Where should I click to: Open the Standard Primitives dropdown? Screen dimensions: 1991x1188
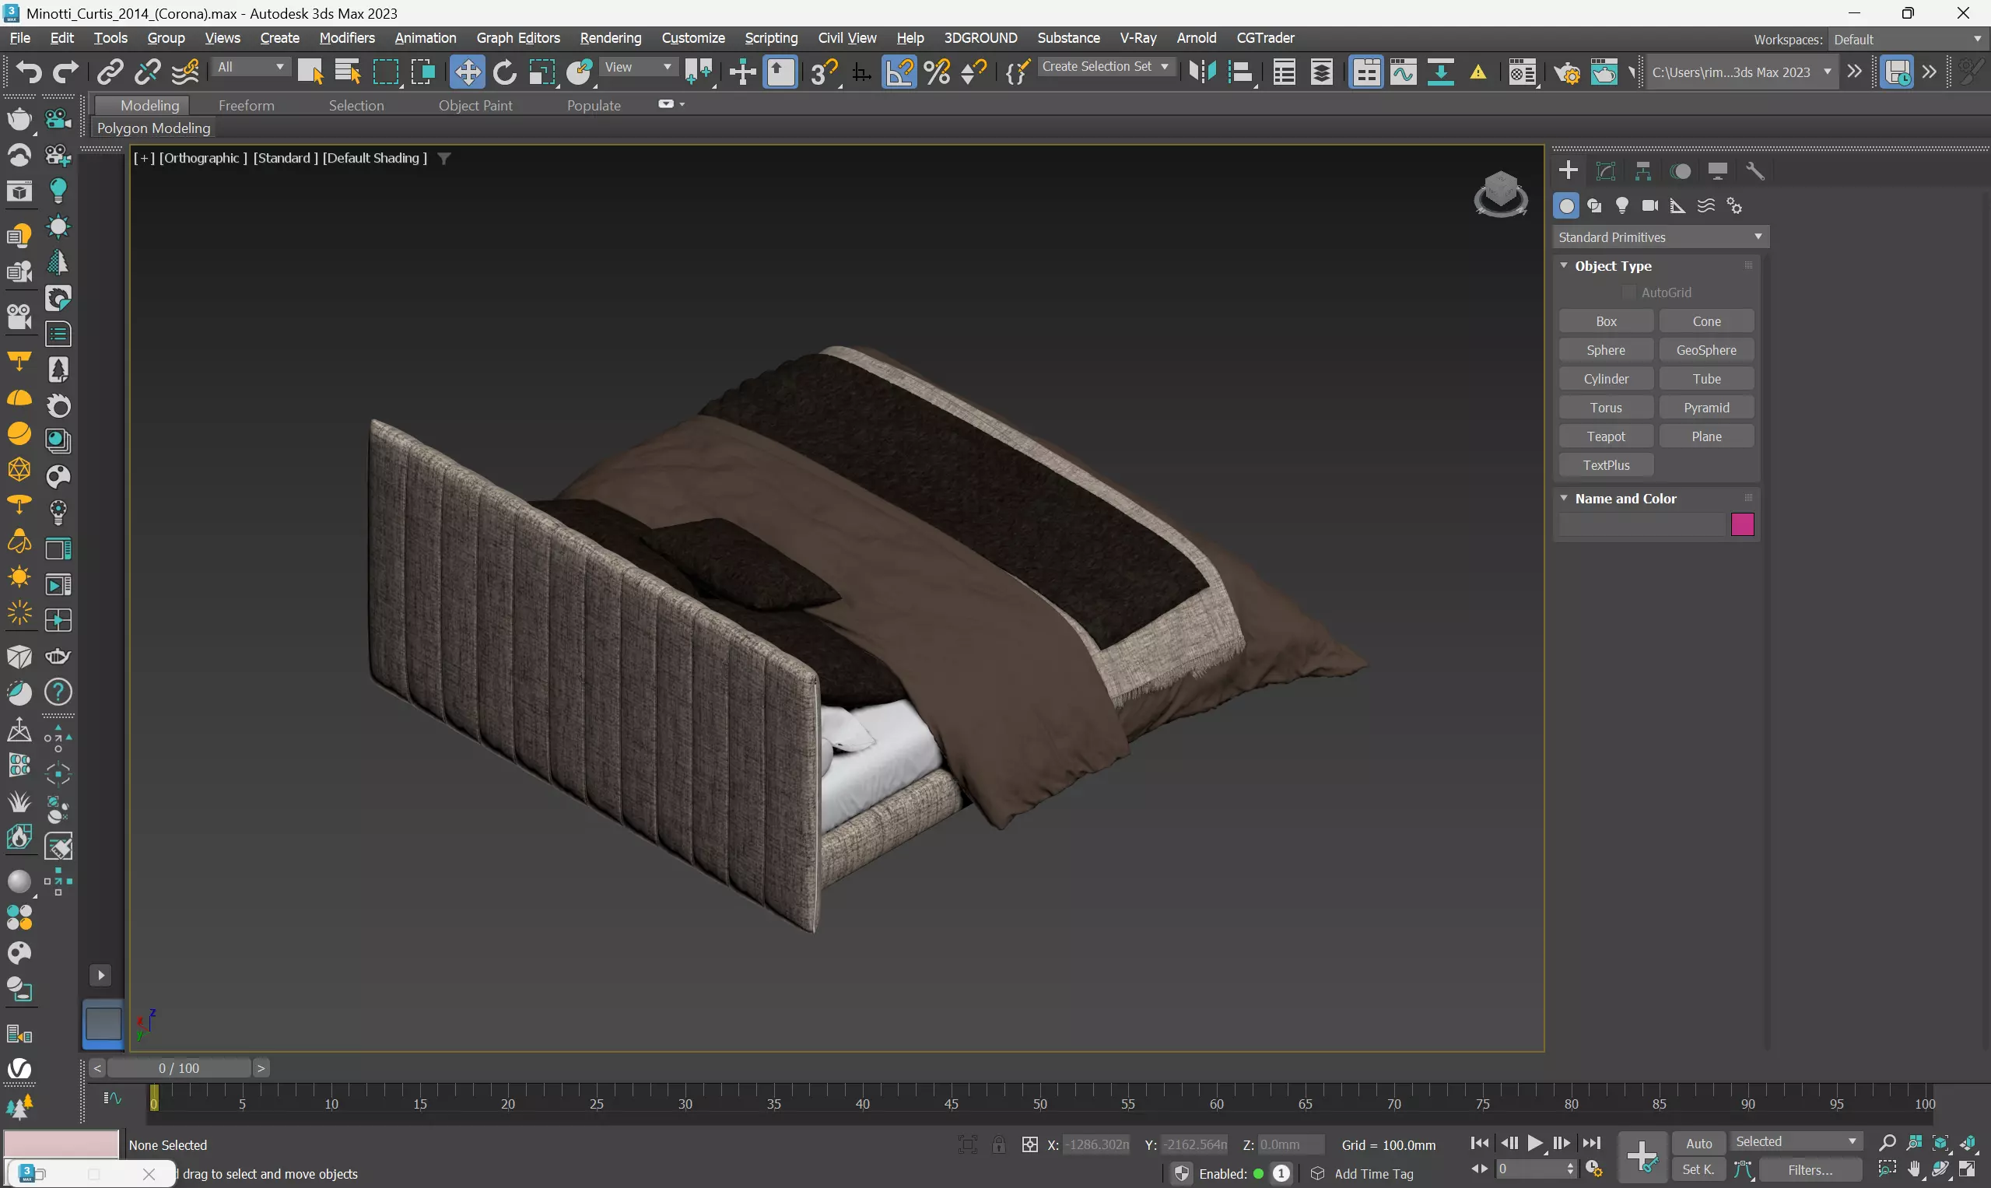1661,237
